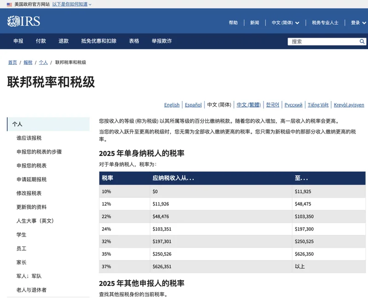Click the 2025 年单身纳税人的税率 heading

[x=142, y=153]
